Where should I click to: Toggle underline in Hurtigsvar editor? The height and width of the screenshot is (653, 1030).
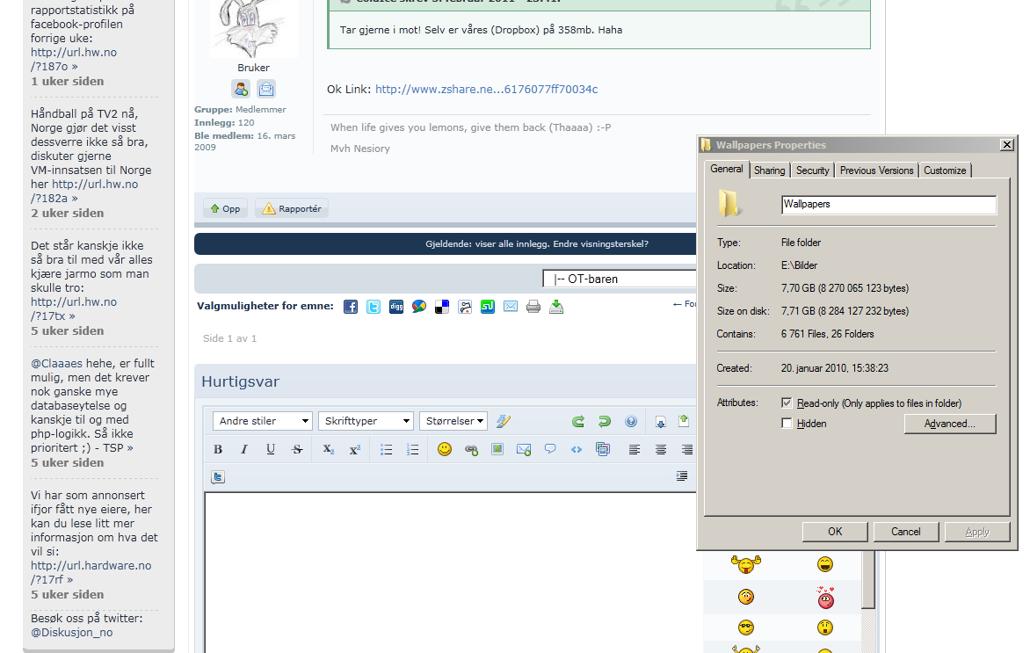271,449
